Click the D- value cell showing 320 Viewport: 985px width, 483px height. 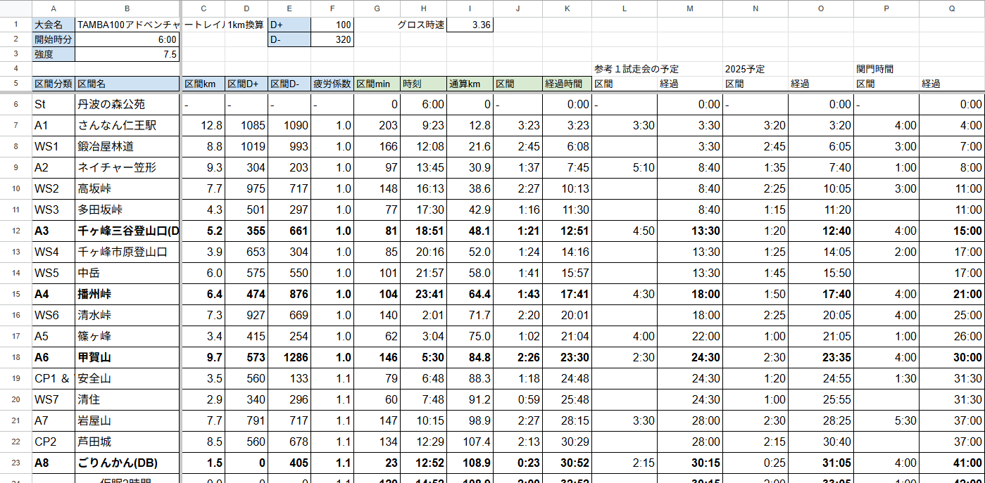(x=332, y=39)
